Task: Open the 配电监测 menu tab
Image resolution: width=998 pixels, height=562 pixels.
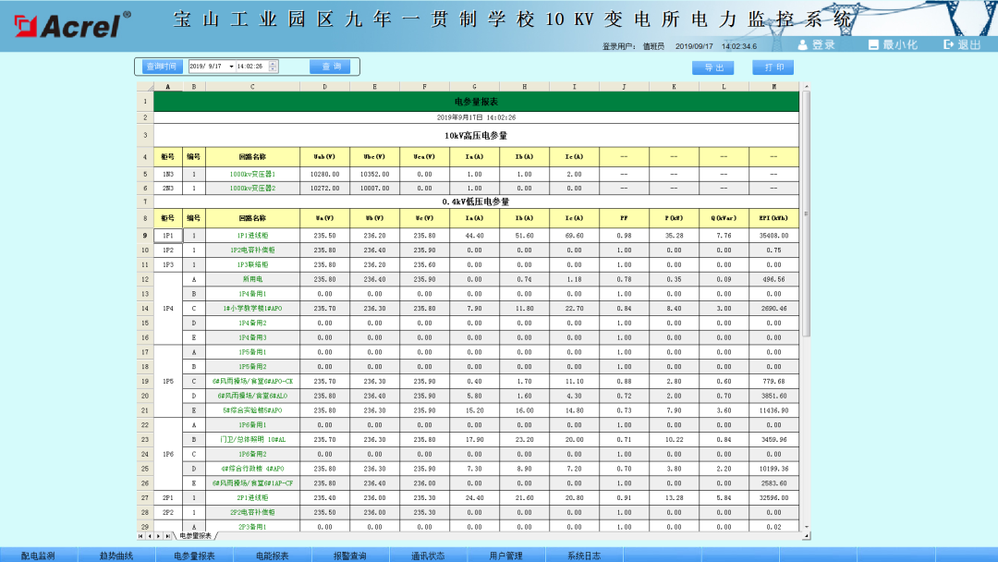Action: [x=38, y=555]
